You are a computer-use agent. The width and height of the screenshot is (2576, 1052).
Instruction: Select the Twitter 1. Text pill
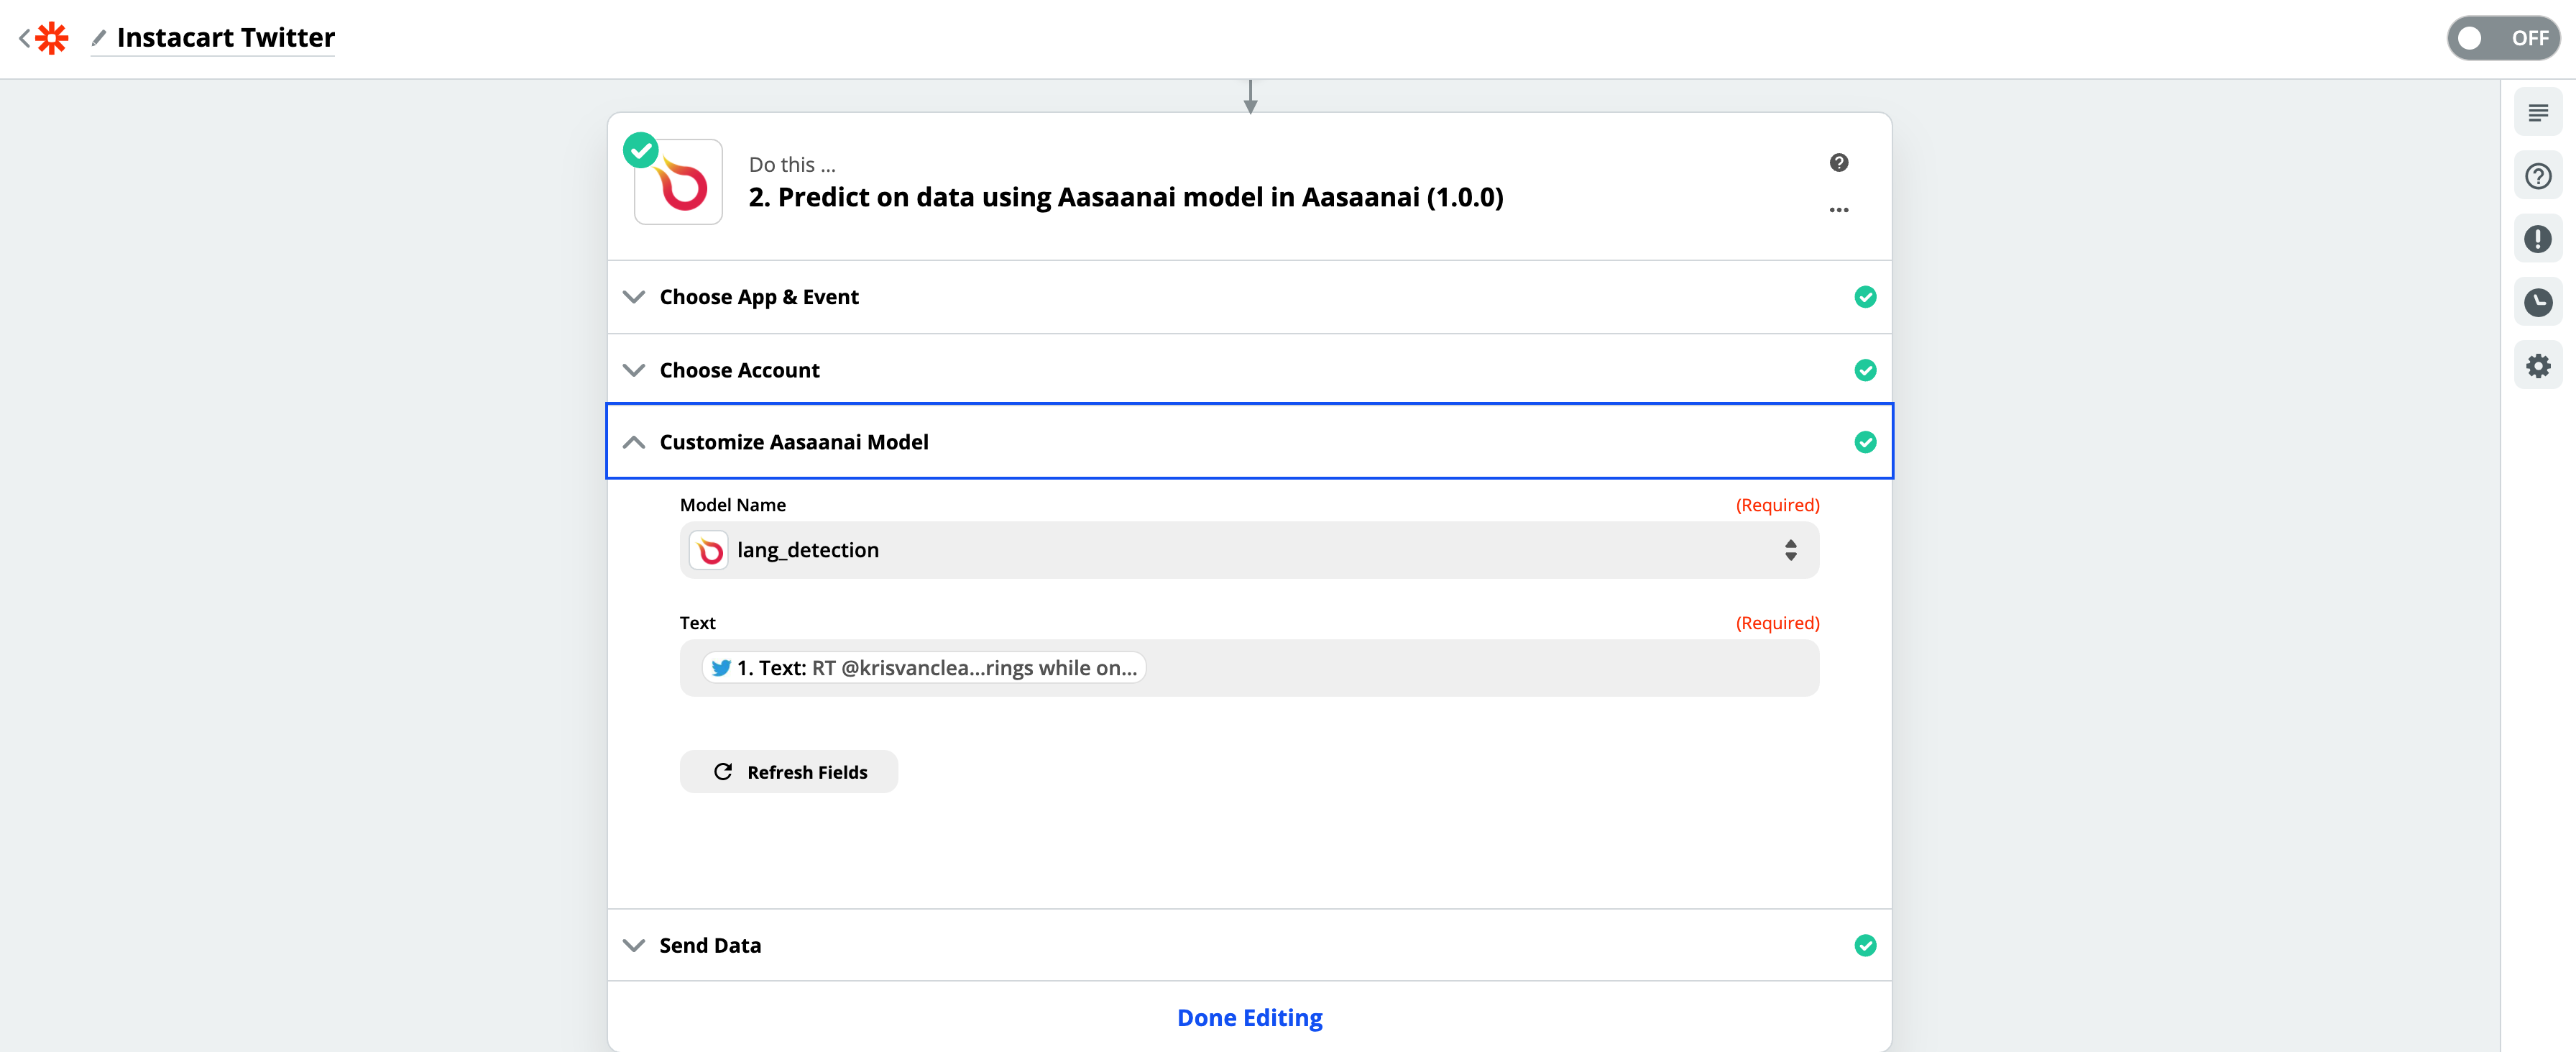tap(924, 668)
